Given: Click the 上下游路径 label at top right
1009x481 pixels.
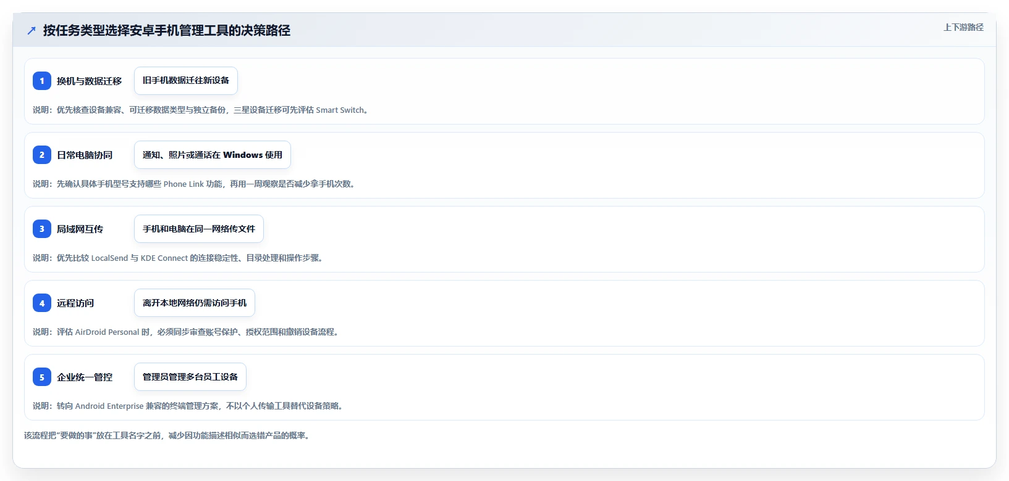Looking at the screenshot, I should click(x=963, y=27).
